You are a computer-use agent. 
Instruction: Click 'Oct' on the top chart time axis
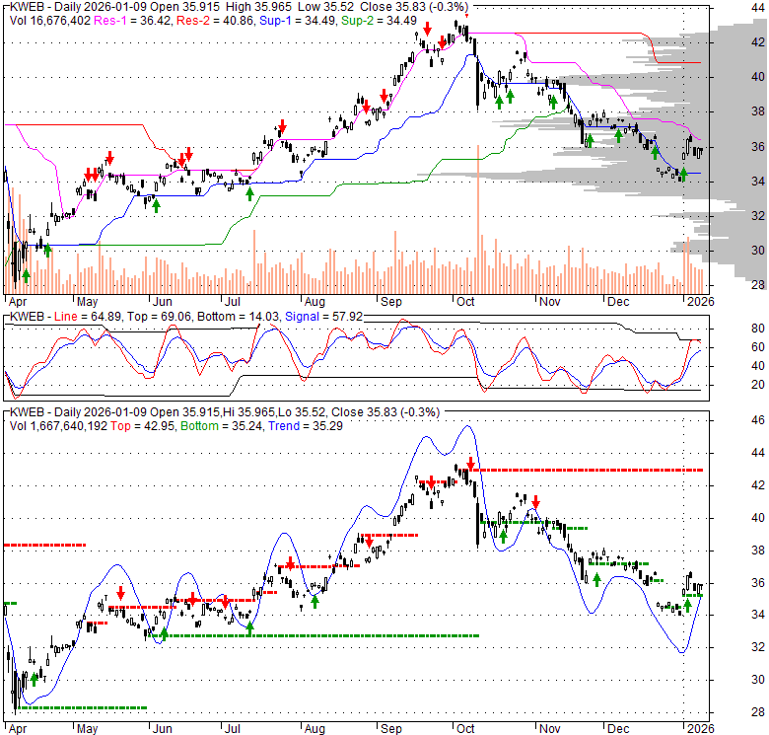click(465, 301)
